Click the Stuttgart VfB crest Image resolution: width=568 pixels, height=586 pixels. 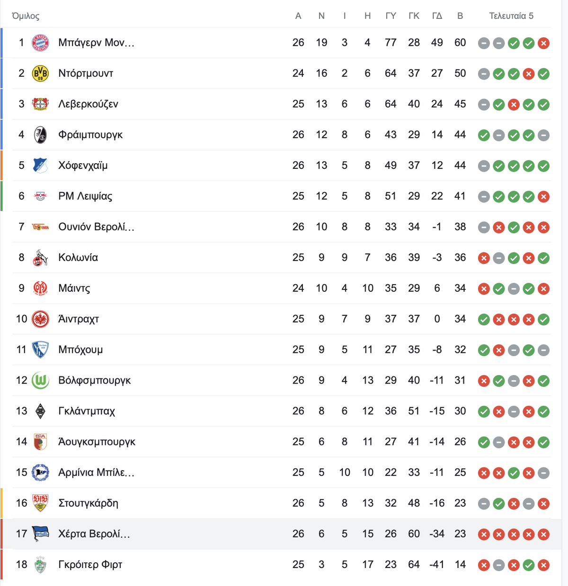(x=40, y=503)
